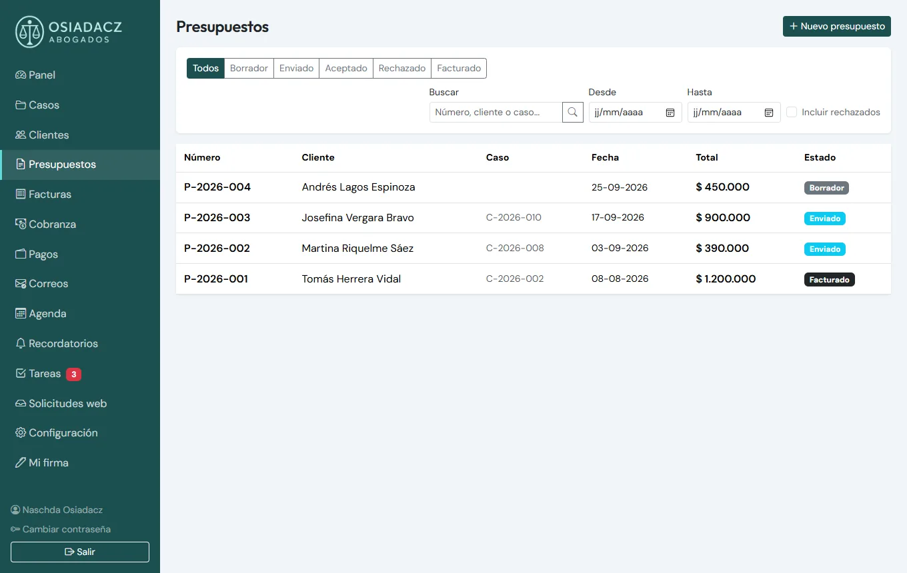Screen dimensions: 907x573
Task: Click the total amount $ 1.200.000
Action: 726,279
